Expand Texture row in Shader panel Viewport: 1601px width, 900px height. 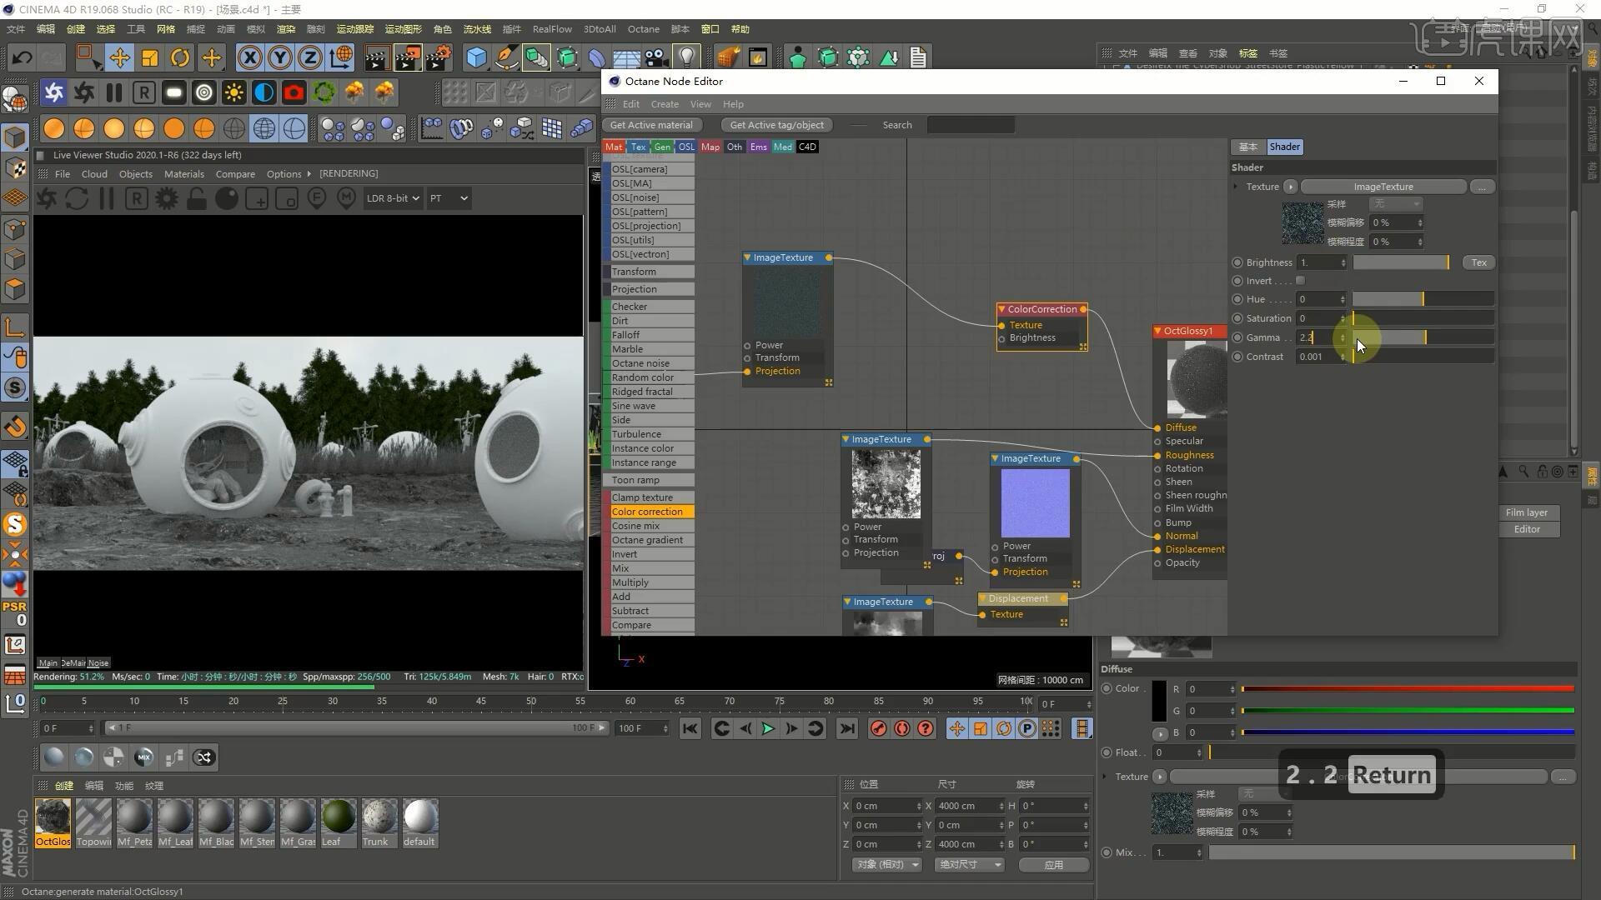pos(1237,187)
